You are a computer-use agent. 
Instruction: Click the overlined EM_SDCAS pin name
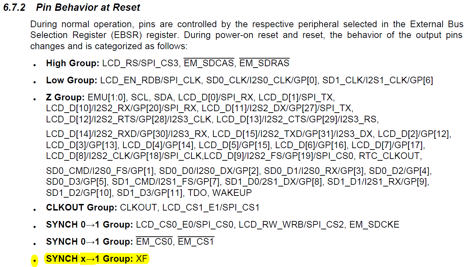pos(209,63)
